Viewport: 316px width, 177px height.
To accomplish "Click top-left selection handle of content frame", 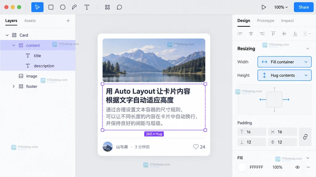I will 102,84.
